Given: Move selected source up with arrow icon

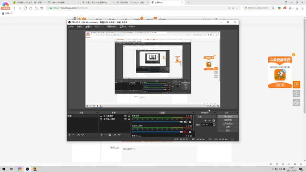Looking at the screenshot, I should click(x=115, y=135).
